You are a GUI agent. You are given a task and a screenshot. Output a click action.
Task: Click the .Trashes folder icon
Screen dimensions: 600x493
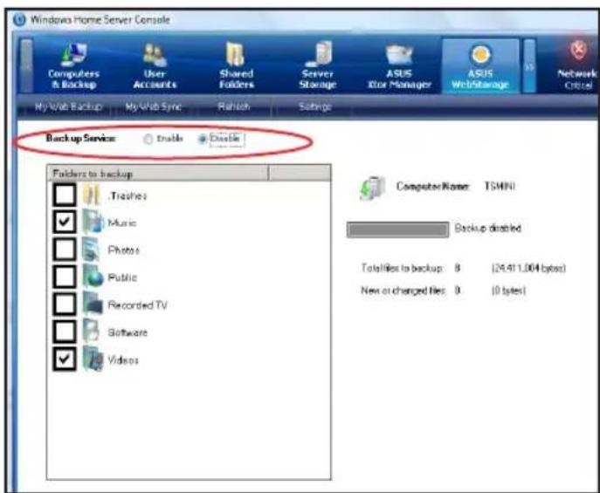click(92, 195)
